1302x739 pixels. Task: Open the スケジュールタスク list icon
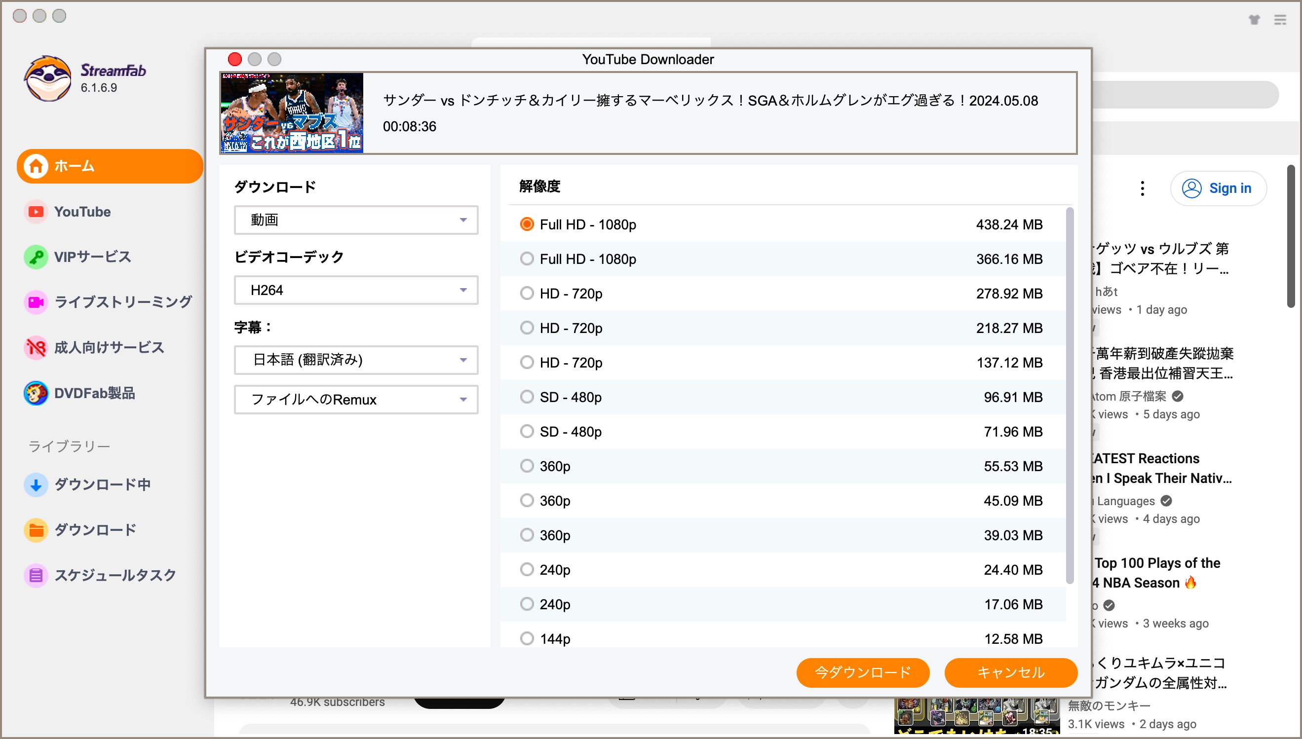click(x=36, y=576)
